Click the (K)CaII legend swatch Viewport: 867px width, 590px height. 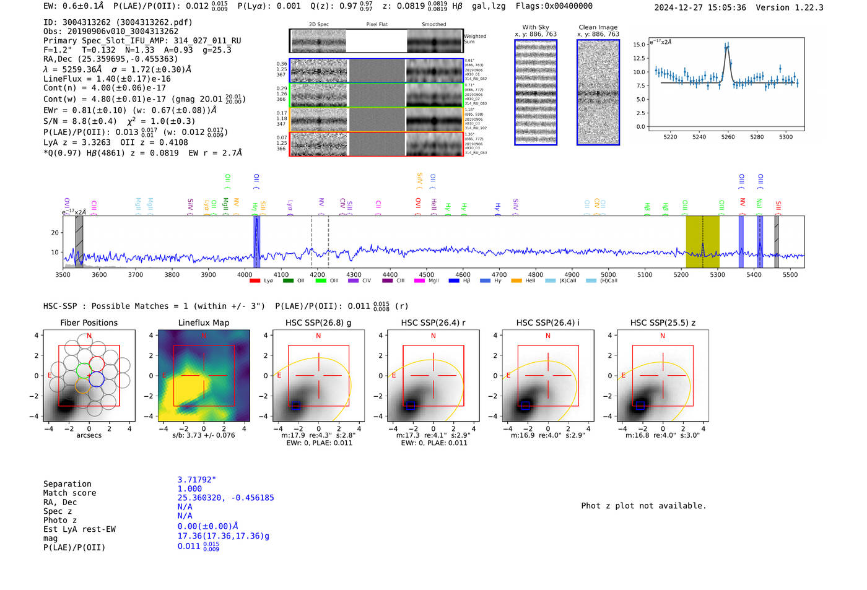pos(551,281)
